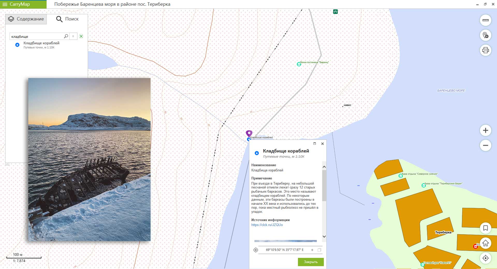Click the scale text 1: 7,874
The image size is (497, 269).
pos(19,261)
